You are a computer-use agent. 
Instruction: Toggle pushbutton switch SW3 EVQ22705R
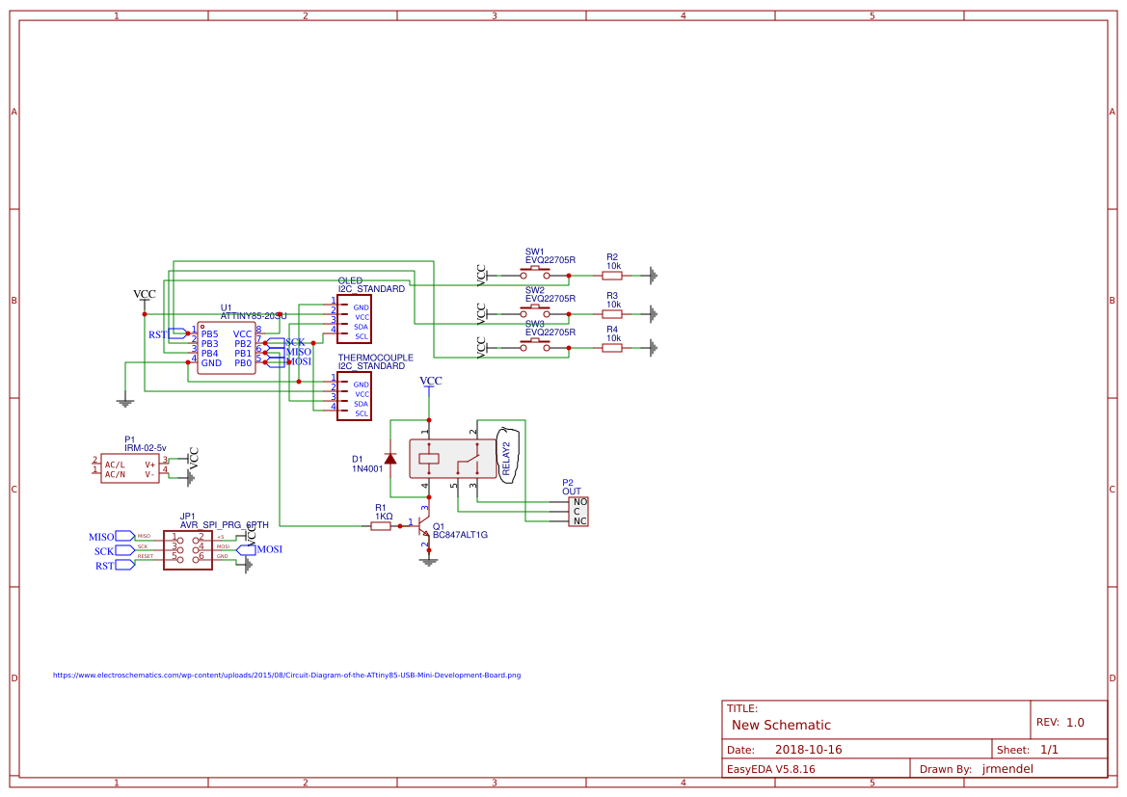[535, 342]
